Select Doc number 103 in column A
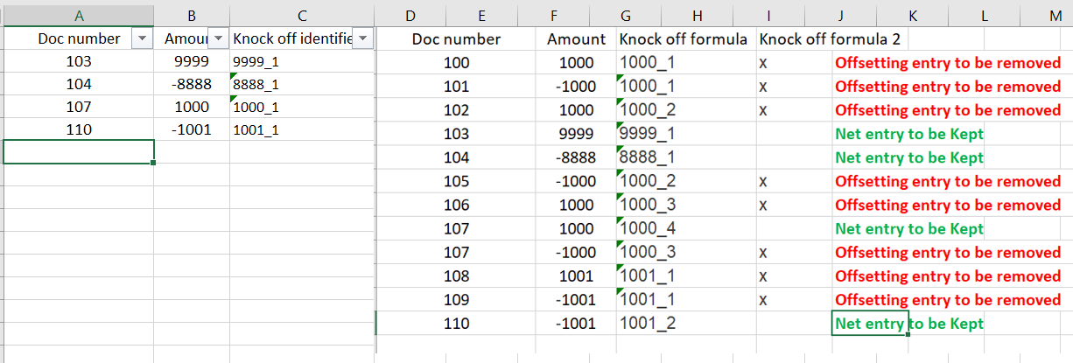 [x=79, y=62]
